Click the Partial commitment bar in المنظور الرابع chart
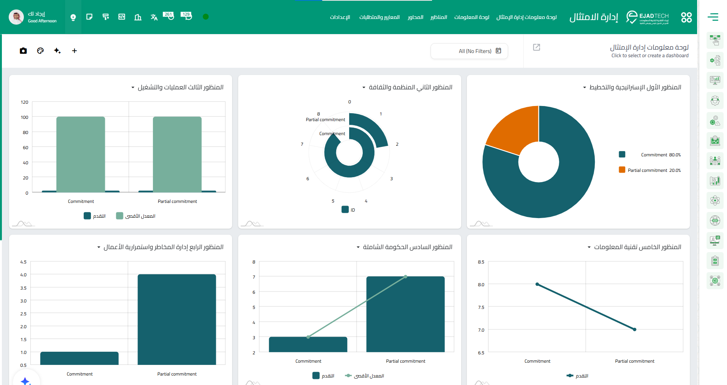This screenshot has height=385, width=727. pyautogui.click(x=177, y=320)
